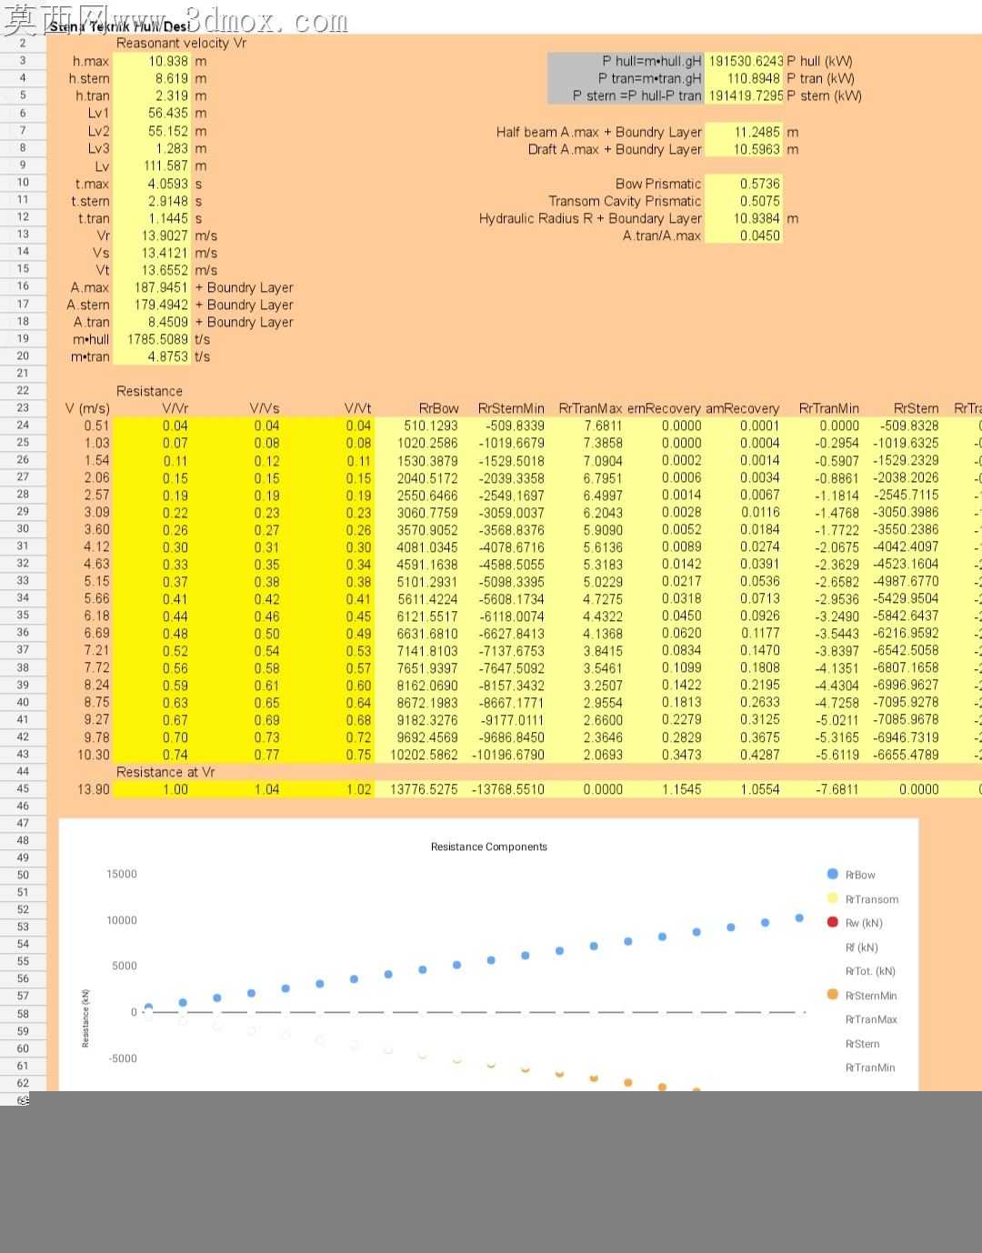Select the Rf (kN) legend entry
Image resolution: width=982 pixels, height=1253 pixels.
pos(861,947)
